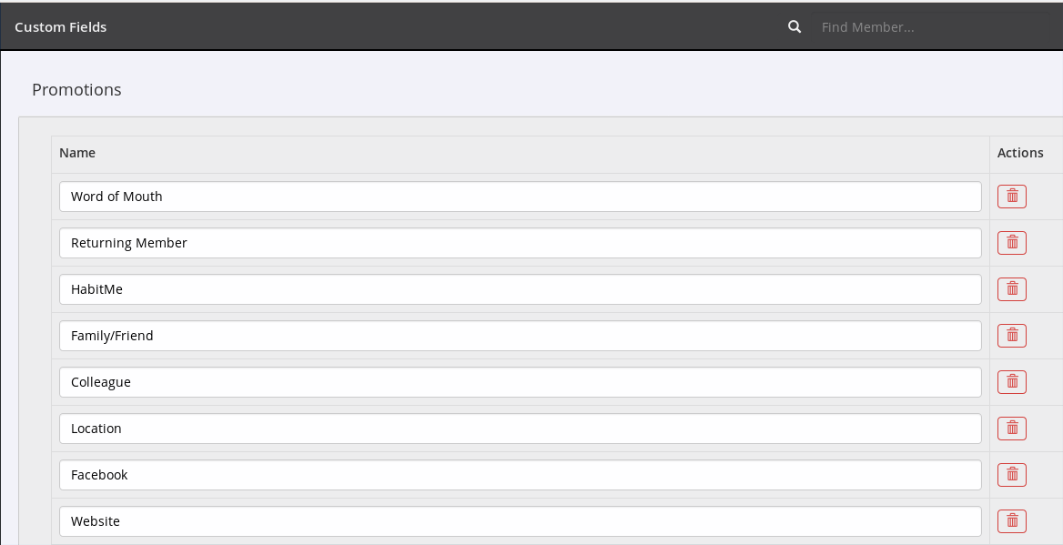Click into the Colleague name field

pyautogui.click(x=520, y=382)
